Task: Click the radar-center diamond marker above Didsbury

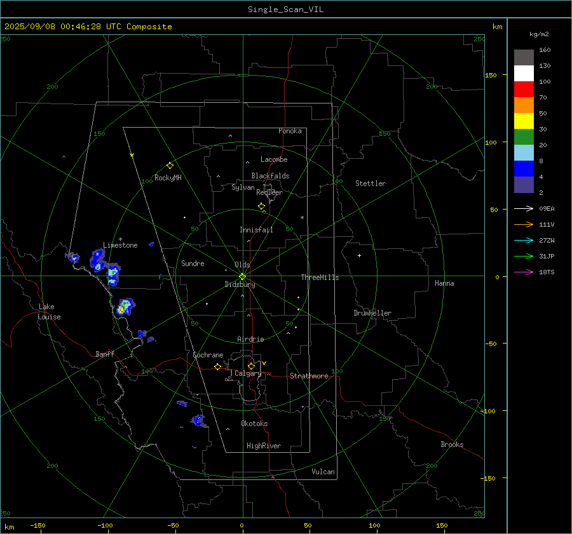Action: (242, 277)
